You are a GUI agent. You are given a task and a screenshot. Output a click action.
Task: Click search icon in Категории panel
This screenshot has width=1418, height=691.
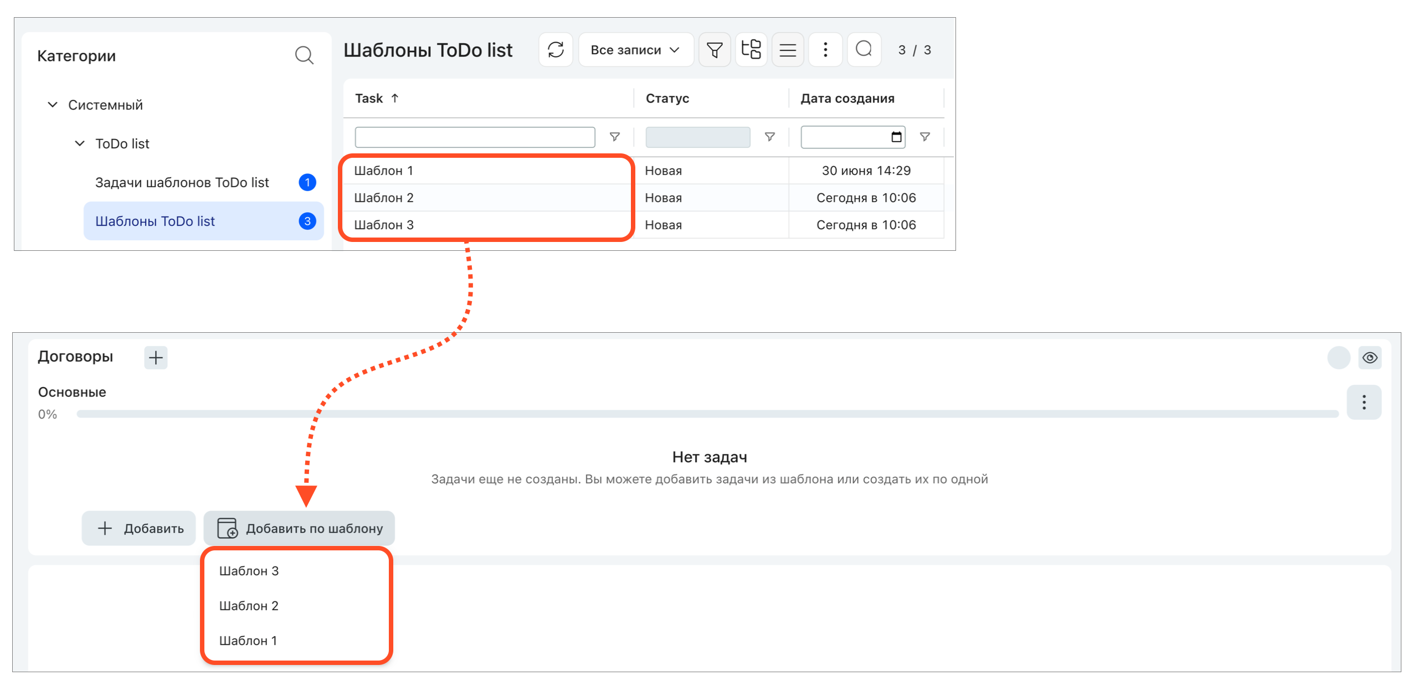[x=304, y=55]
